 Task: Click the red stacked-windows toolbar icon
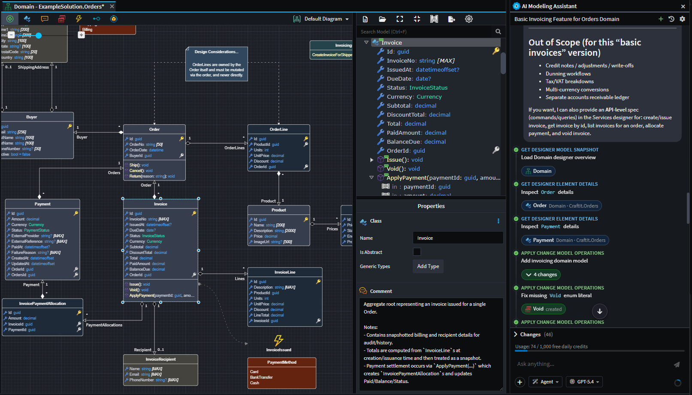[62, 19]
